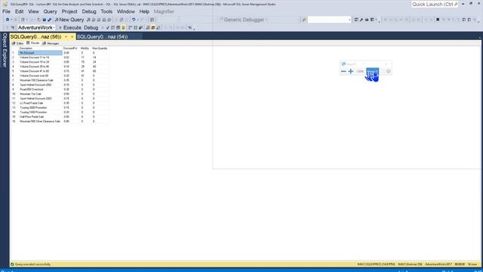Open the Project menu

coord(69,11)
